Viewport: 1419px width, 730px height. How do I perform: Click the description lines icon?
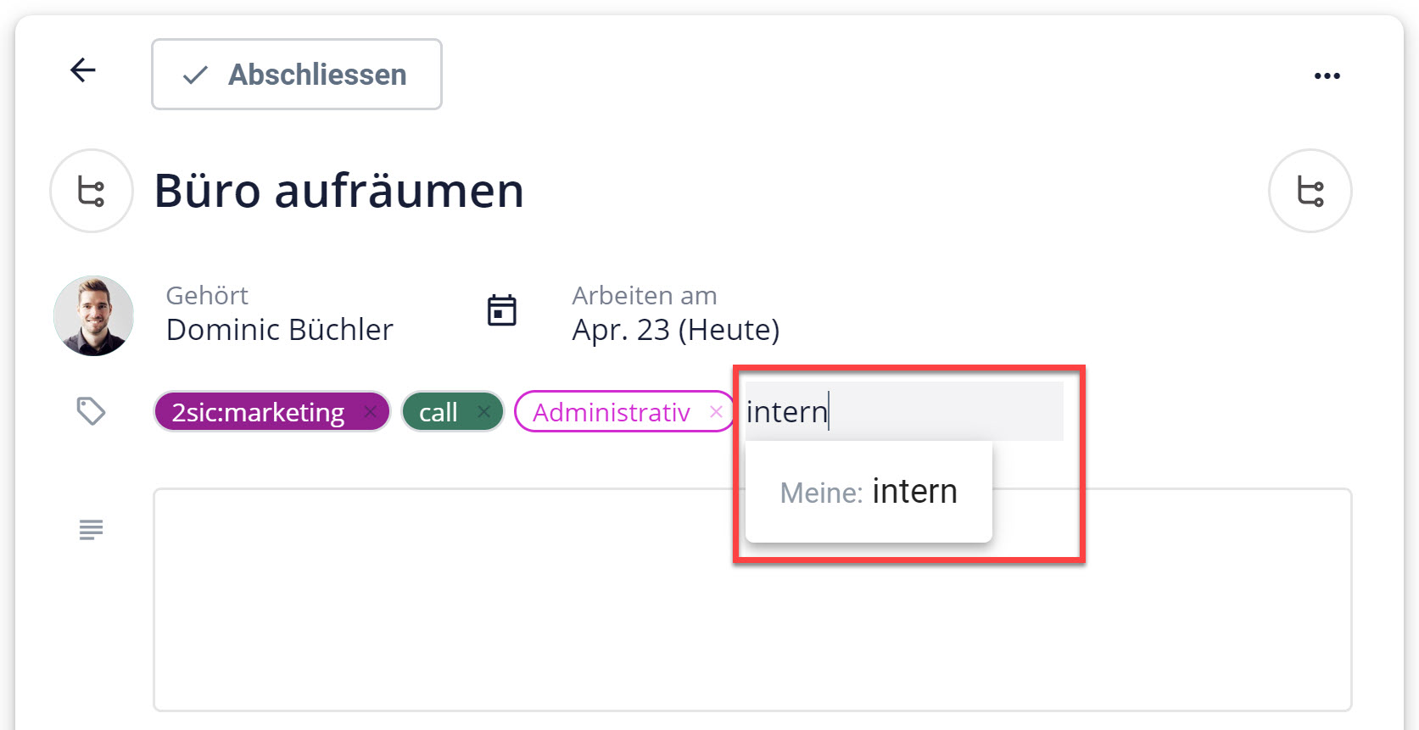(90, 529)
